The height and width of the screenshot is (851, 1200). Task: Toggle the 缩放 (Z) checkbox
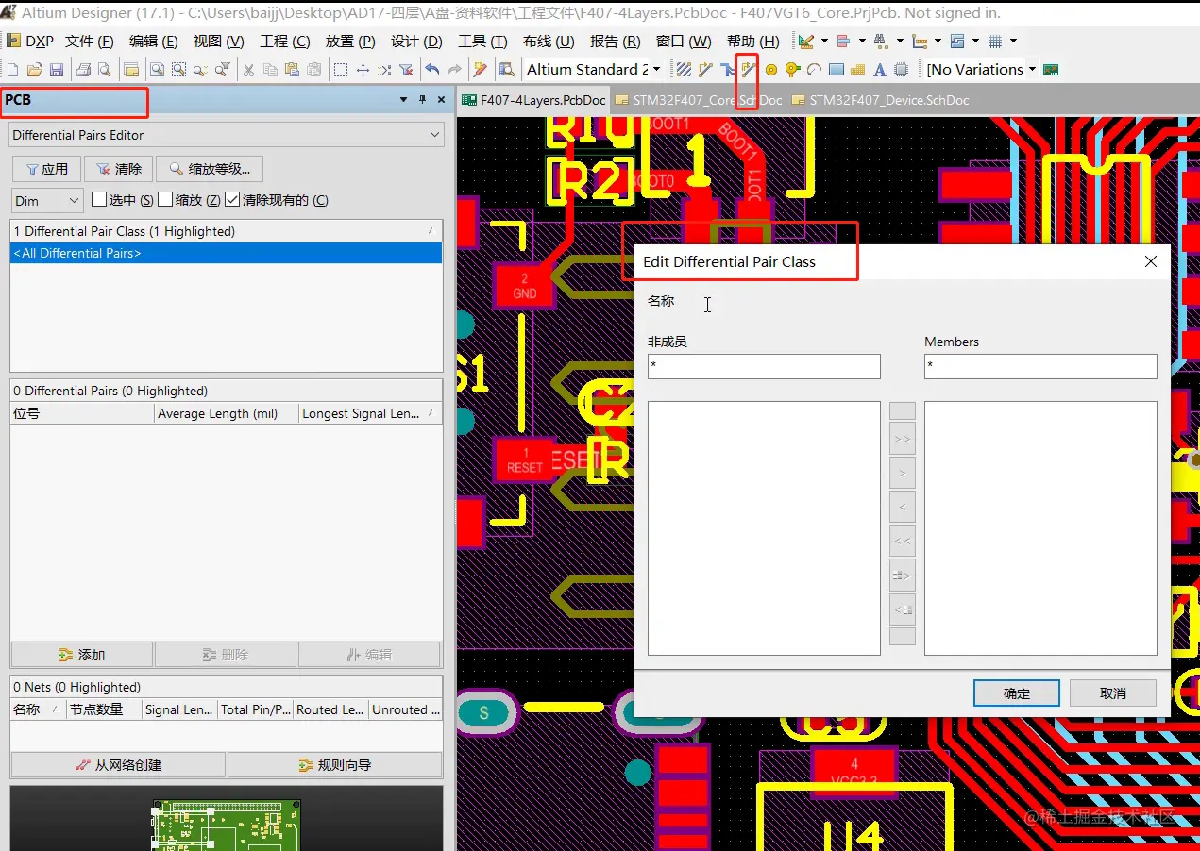[x=165, y=200]
